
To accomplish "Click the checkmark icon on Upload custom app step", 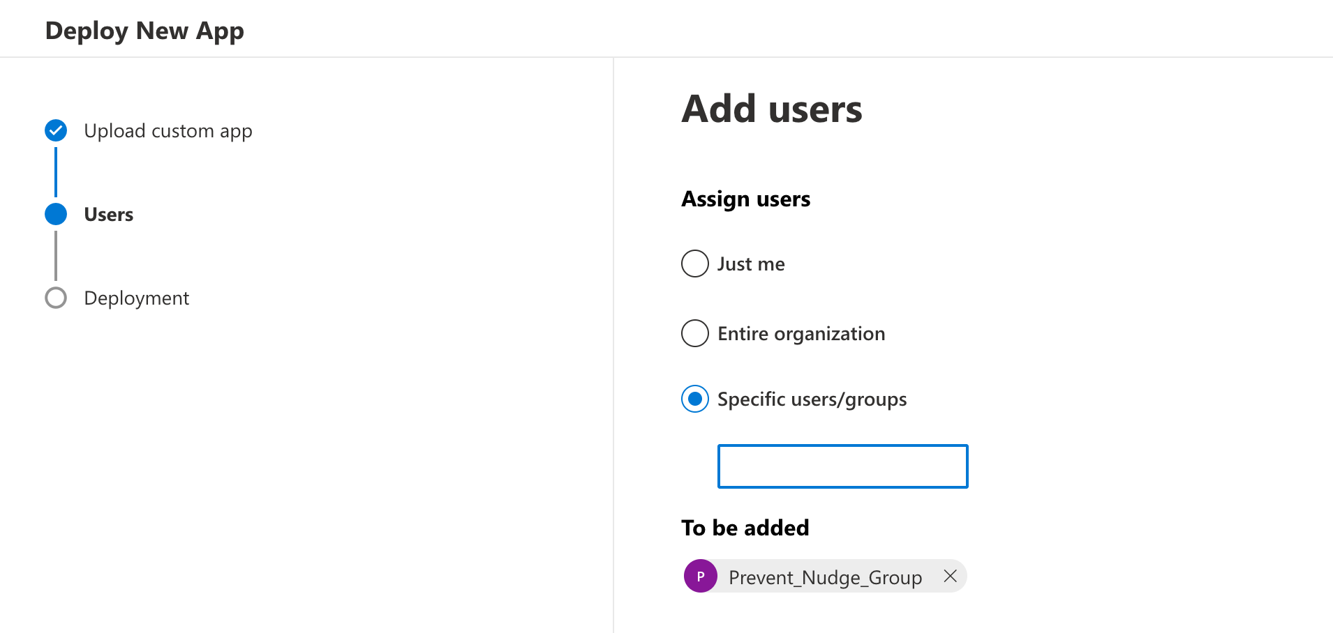I will click(55, 130).
